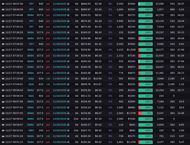190x145 pixels.
Task: Click the 2,583 size value
Action: [x=120, y=113]
